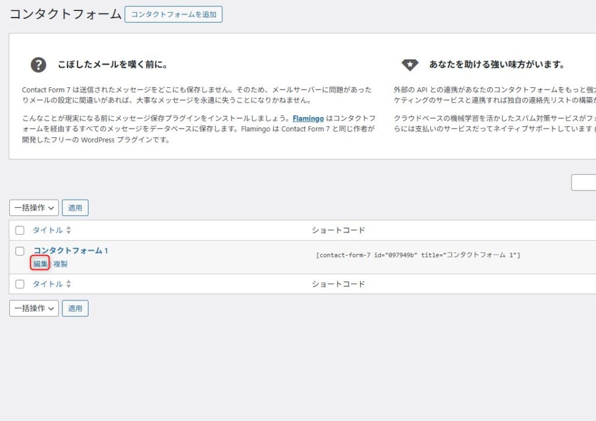Select the contact-form-7 shortcode text
The image size is (596, 421).
(417, 255)
